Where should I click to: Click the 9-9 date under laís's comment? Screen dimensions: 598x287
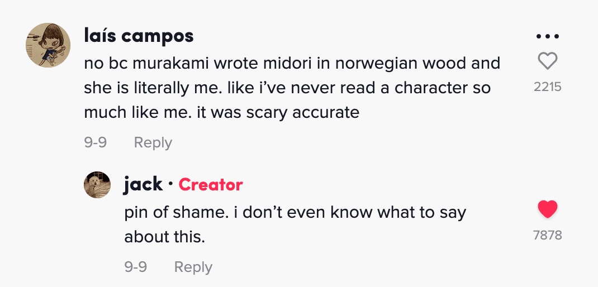[x=95, y=142]
